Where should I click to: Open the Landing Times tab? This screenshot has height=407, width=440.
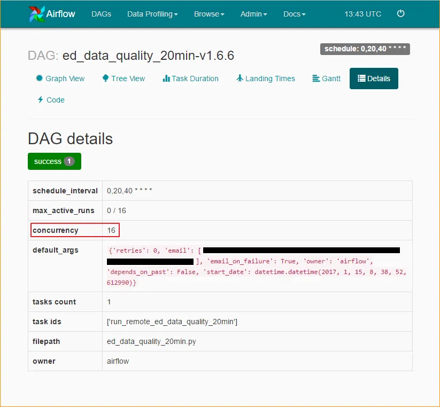tap(266, 79)
